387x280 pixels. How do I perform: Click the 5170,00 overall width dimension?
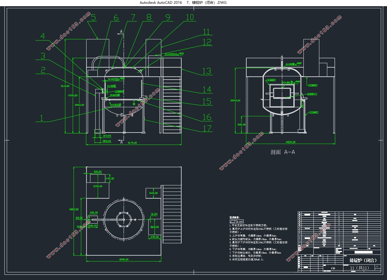pos(132,143)
